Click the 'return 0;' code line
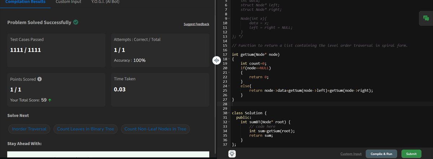 259,77
